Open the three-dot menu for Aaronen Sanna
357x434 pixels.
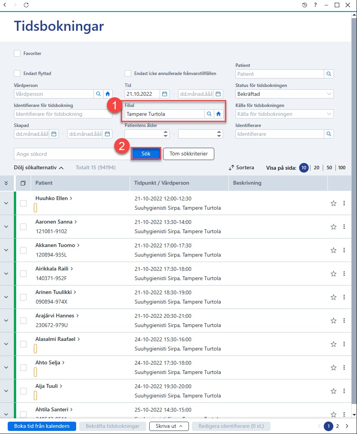[x=344, y=227]
